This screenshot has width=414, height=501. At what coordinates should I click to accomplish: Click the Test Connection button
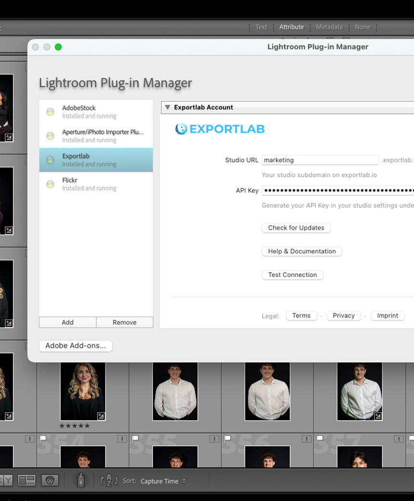292,275
